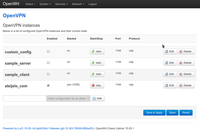
Task: Click the udp protocol of ateijelo_com
Action: (x=131, y=85)
